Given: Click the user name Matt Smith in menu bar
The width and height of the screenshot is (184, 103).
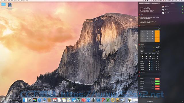Looking at the screenshot, I should (175, 1).
